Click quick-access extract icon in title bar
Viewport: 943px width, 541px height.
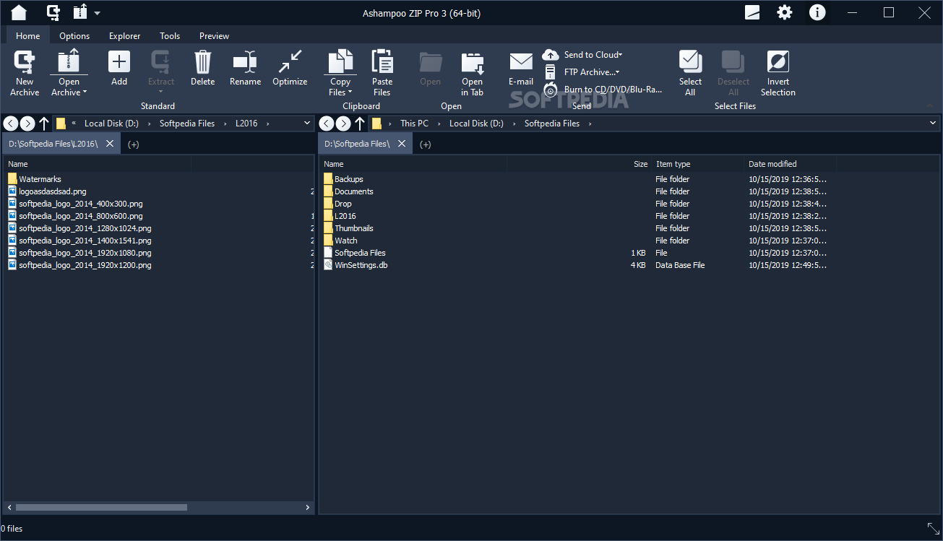click(x=80, y=12)
